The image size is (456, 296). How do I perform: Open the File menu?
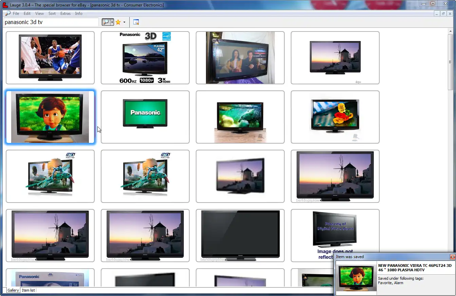click(16, 14)
